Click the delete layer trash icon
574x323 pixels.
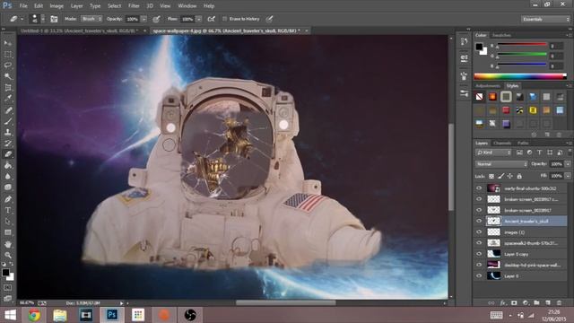point(559,303)
